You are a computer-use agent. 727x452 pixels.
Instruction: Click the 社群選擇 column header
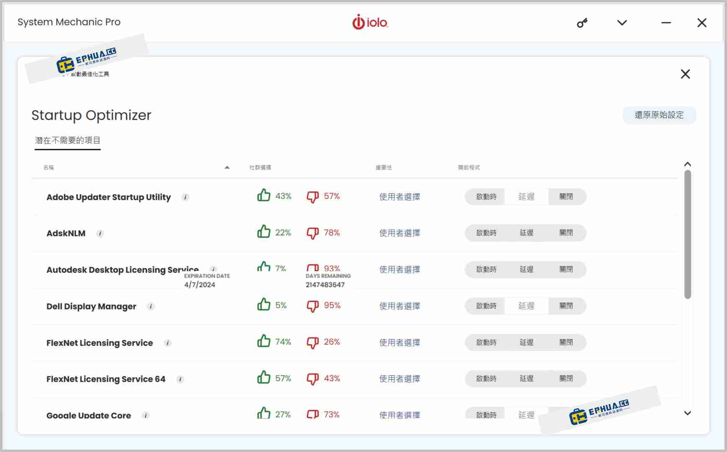click(260, 167)
